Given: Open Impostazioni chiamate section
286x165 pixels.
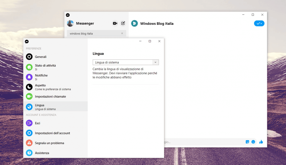Looking at the screenshot, I should 50,96.
